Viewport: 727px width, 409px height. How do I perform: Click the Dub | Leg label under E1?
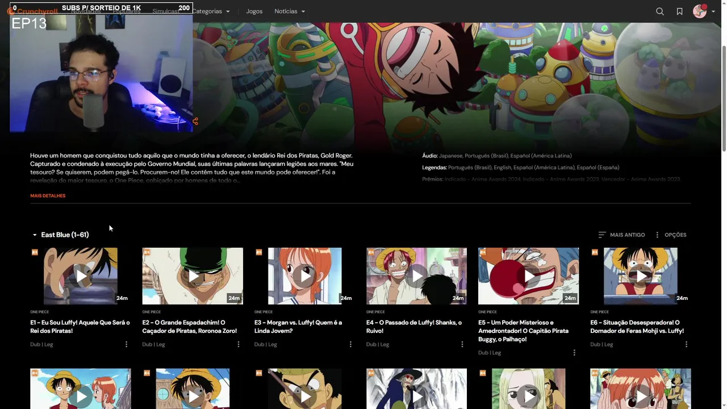click(x=41, y=344)
